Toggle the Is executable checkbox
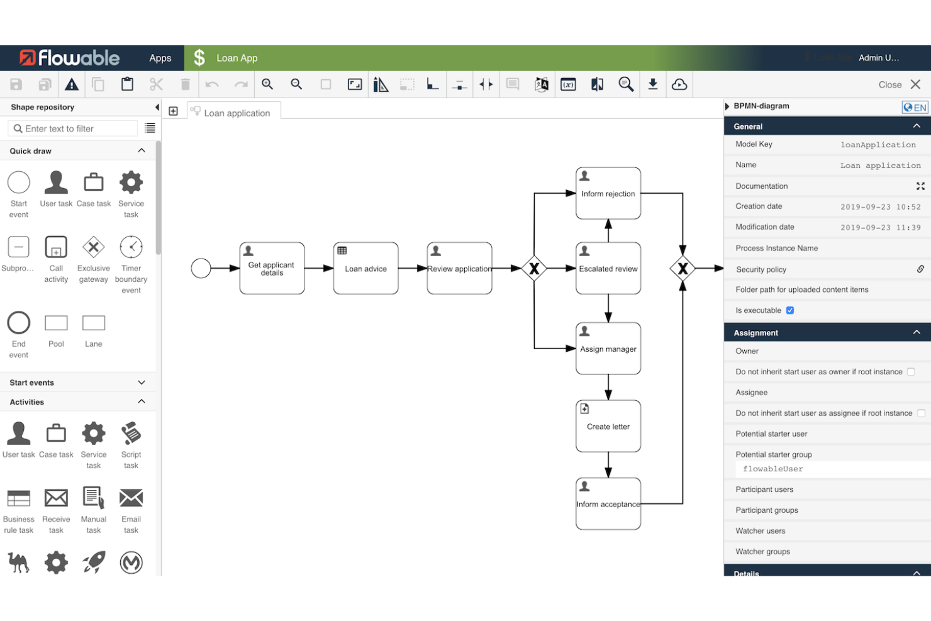 [790, 310]
